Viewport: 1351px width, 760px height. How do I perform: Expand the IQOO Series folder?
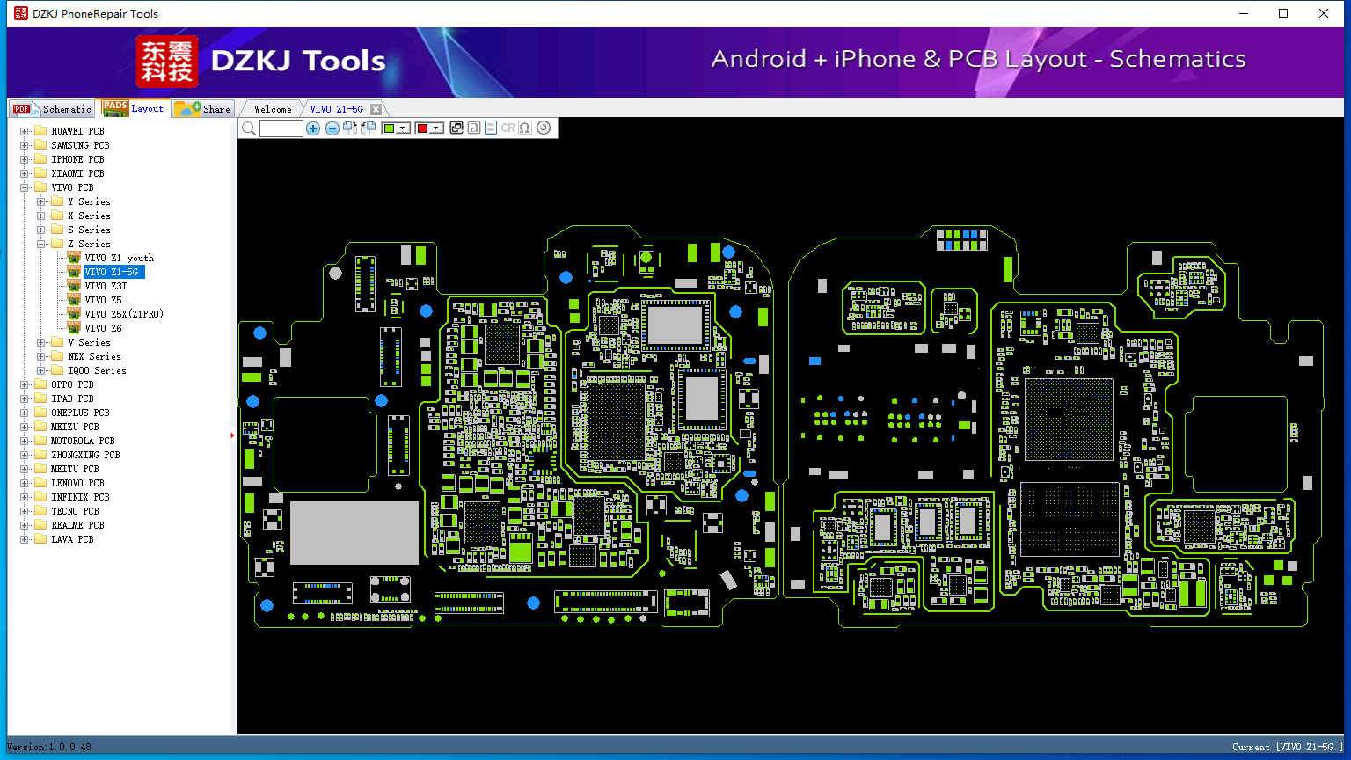pos(41,370)
